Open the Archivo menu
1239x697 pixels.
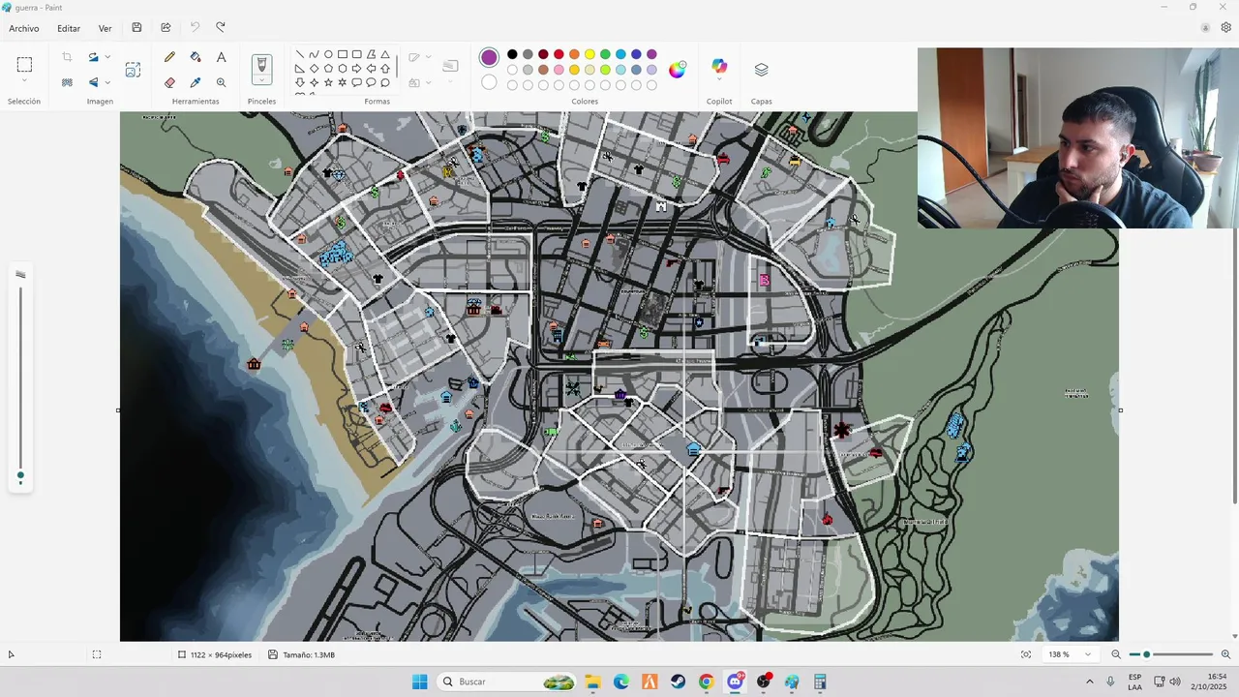[x=24, y=28]
